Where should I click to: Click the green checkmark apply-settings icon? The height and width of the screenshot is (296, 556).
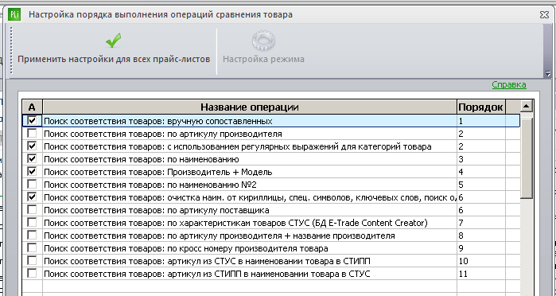point(114,41)
